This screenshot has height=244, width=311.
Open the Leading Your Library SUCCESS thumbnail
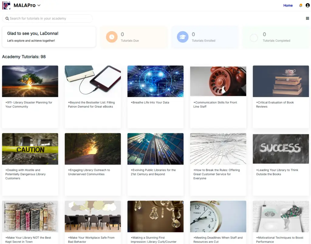[281, 149]
